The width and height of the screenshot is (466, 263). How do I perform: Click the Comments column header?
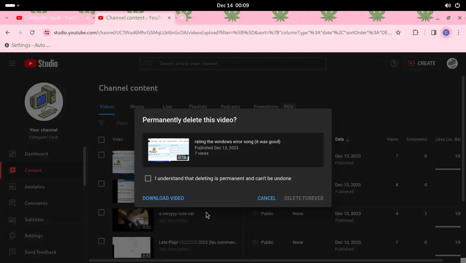click(x=417, y=139)
